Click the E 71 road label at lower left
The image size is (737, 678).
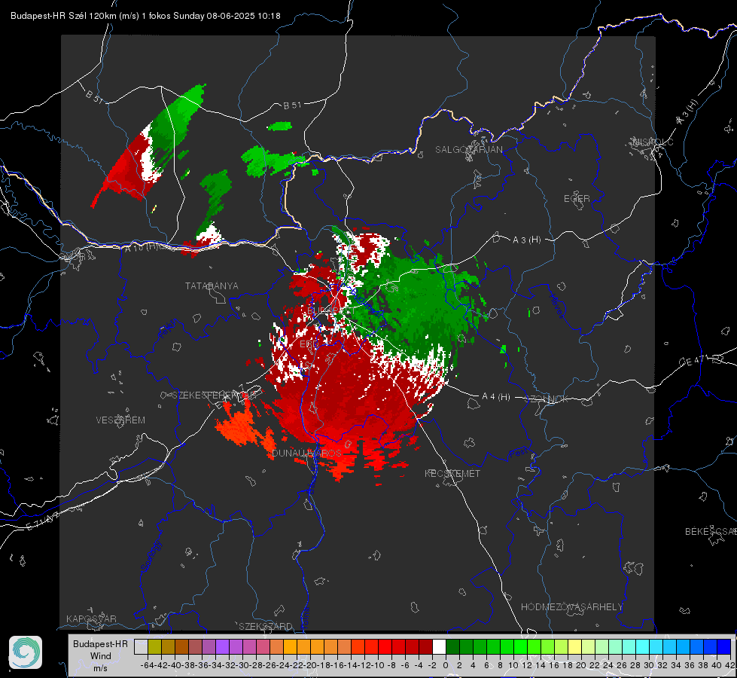(42, 521)
